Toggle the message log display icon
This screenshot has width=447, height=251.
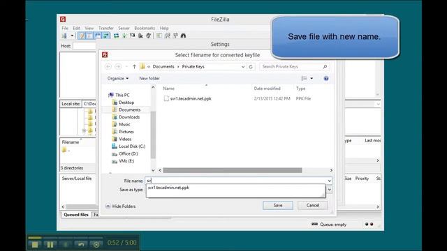coord(82,36)
